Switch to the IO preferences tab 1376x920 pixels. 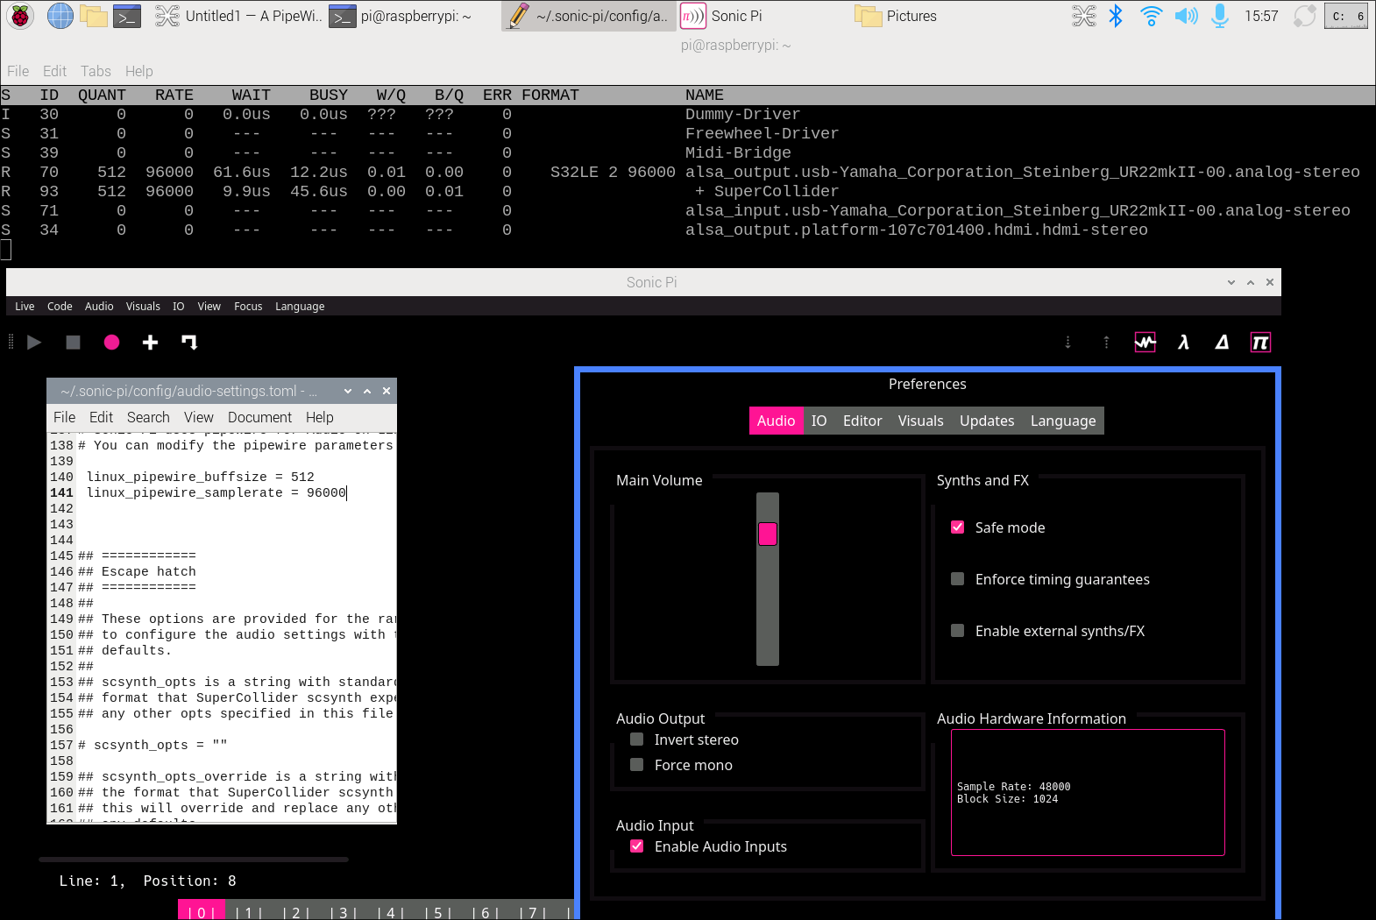819,421
